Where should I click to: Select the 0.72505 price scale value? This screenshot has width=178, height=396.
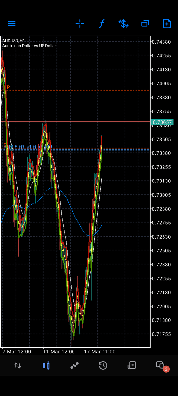162,251
